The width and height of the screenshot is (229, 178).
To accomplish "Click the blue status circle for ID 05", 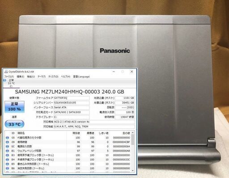I will point(7,138).
